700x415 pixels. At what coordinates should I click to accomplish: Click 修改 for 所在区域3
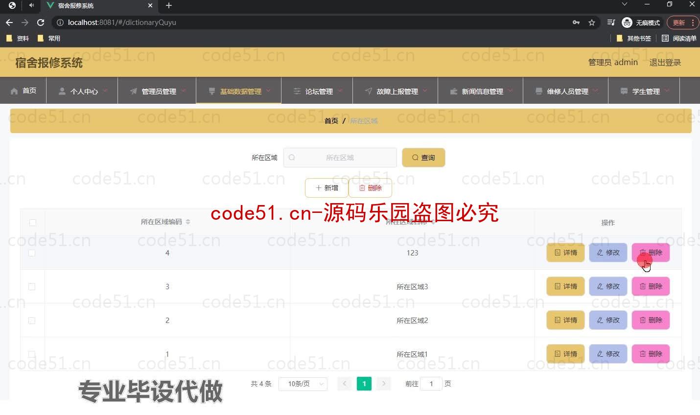(x=608, y=286)
